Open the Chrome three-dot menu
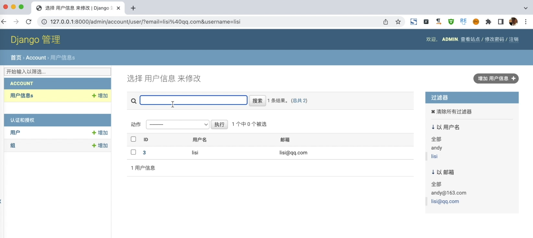 (526, 22)
